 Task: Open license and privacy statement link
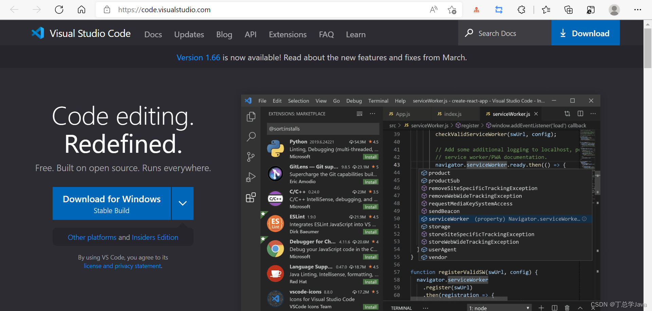click(123, 266)
